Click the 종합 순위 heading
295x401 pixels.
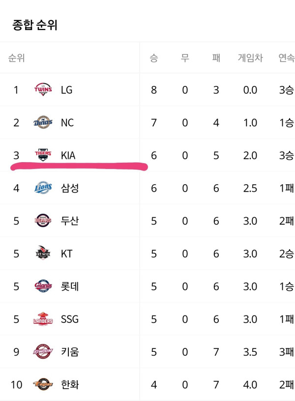(35, 25)
